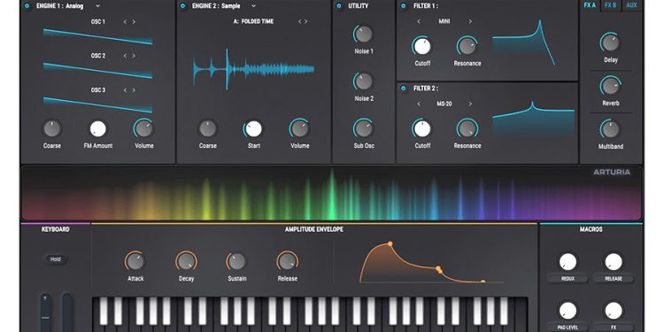Switch Filter 1 MINI to previous type
664x332 pixels.
pyautogui.click(x=419, y=21)
